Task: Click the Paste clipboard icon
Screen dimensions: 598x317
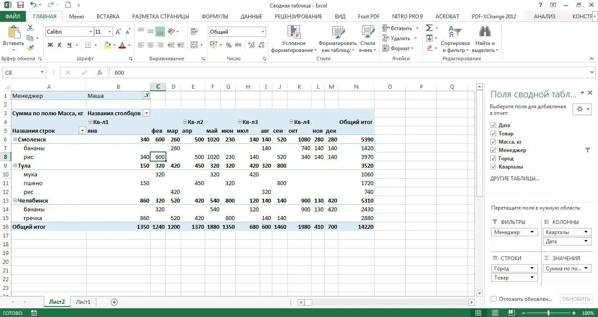Action: 14,33
